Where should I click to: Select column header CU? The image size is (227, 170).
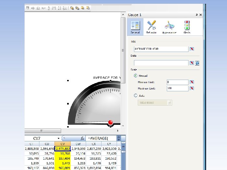click(47, 144)
